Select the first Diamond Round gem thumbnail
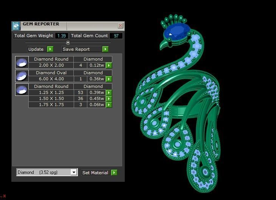 [22, 62]
